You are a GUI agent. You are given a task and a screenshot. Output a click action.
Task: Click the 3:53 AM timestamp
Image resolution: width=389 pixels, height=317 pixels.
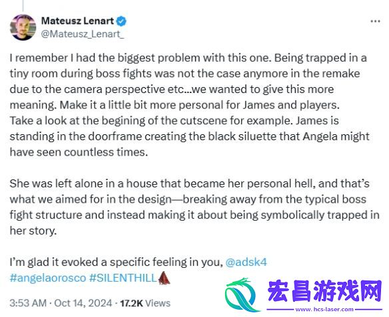click(28, 303)
